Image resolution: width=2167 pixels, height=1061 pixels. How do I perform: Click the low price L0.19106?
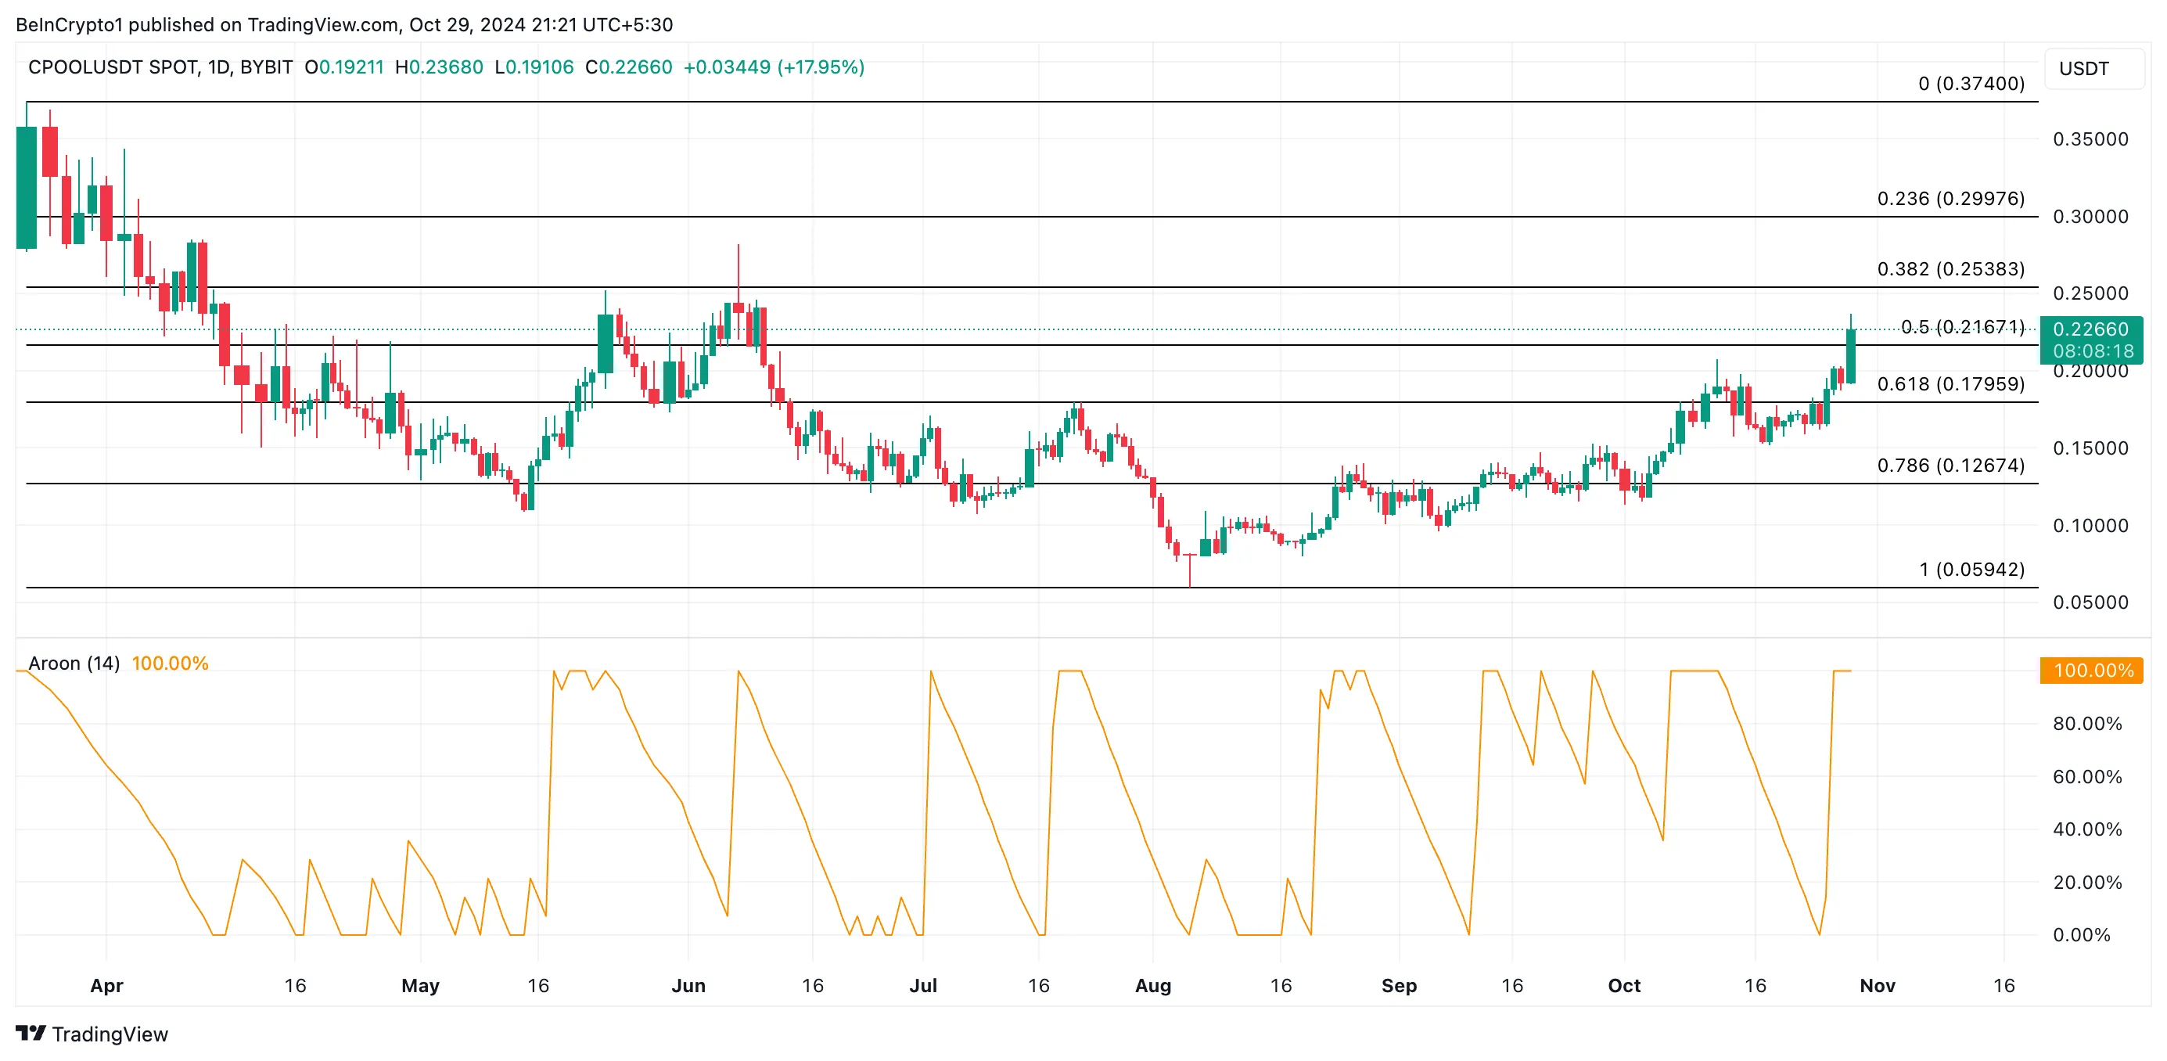(534, 67)
